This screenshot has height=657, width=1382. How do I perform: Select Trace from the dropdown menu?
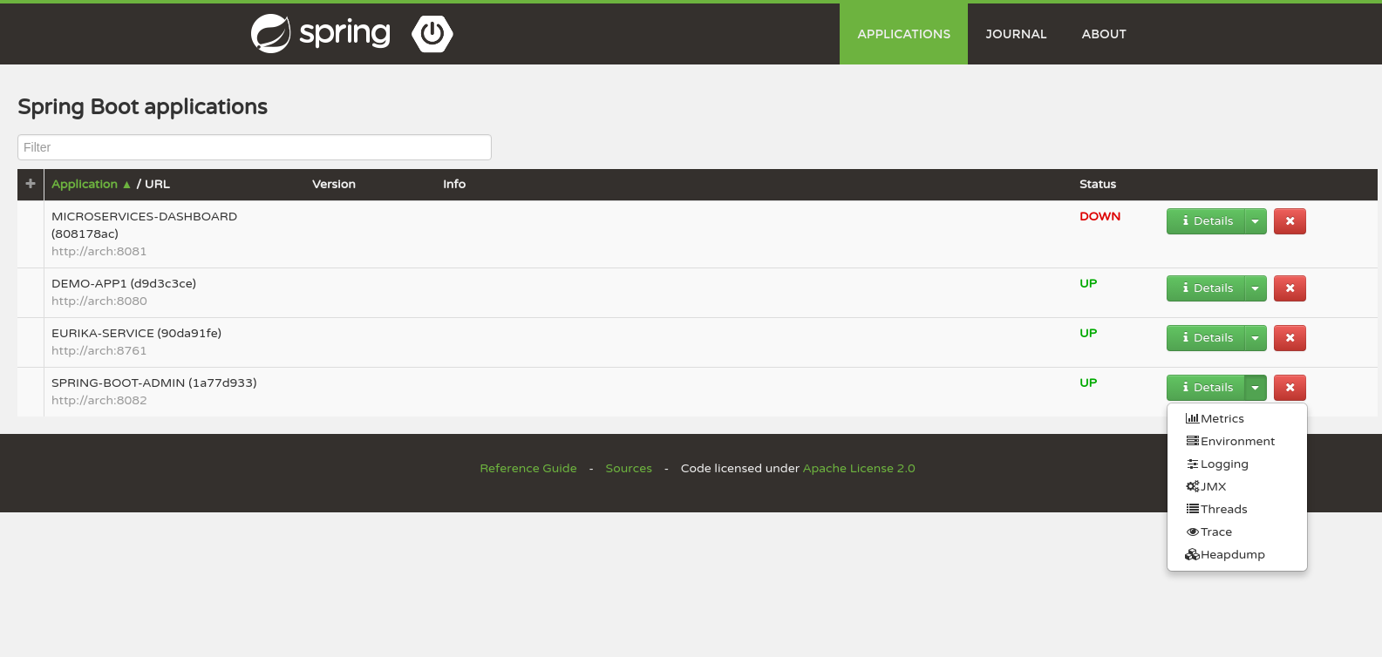click(1236, 532)
